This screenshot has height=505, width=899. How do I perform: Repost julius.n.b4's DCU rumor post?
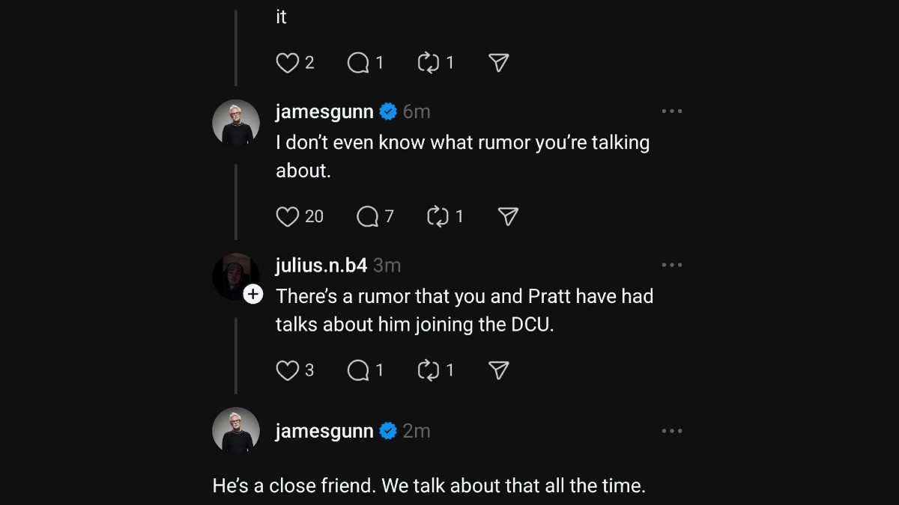tap(428, 370)
